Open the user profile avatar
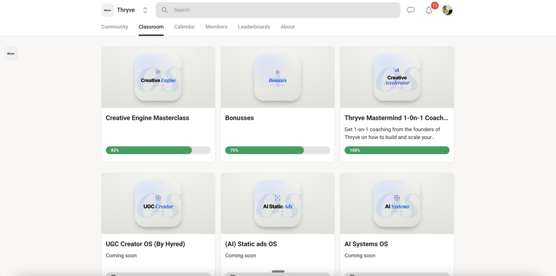556x276 pixels. tap(447, 10)
